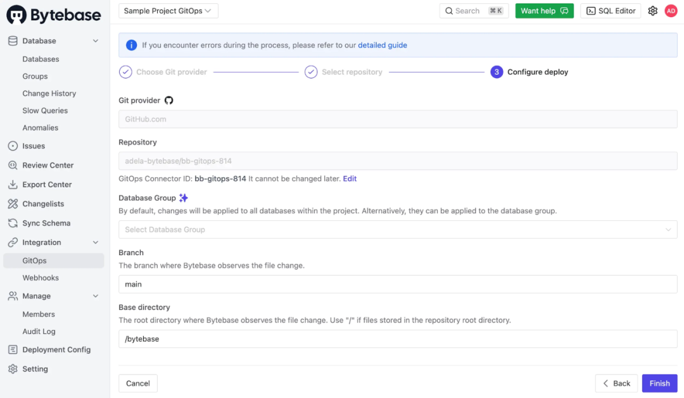Click the Want help button

pos(545,11)
